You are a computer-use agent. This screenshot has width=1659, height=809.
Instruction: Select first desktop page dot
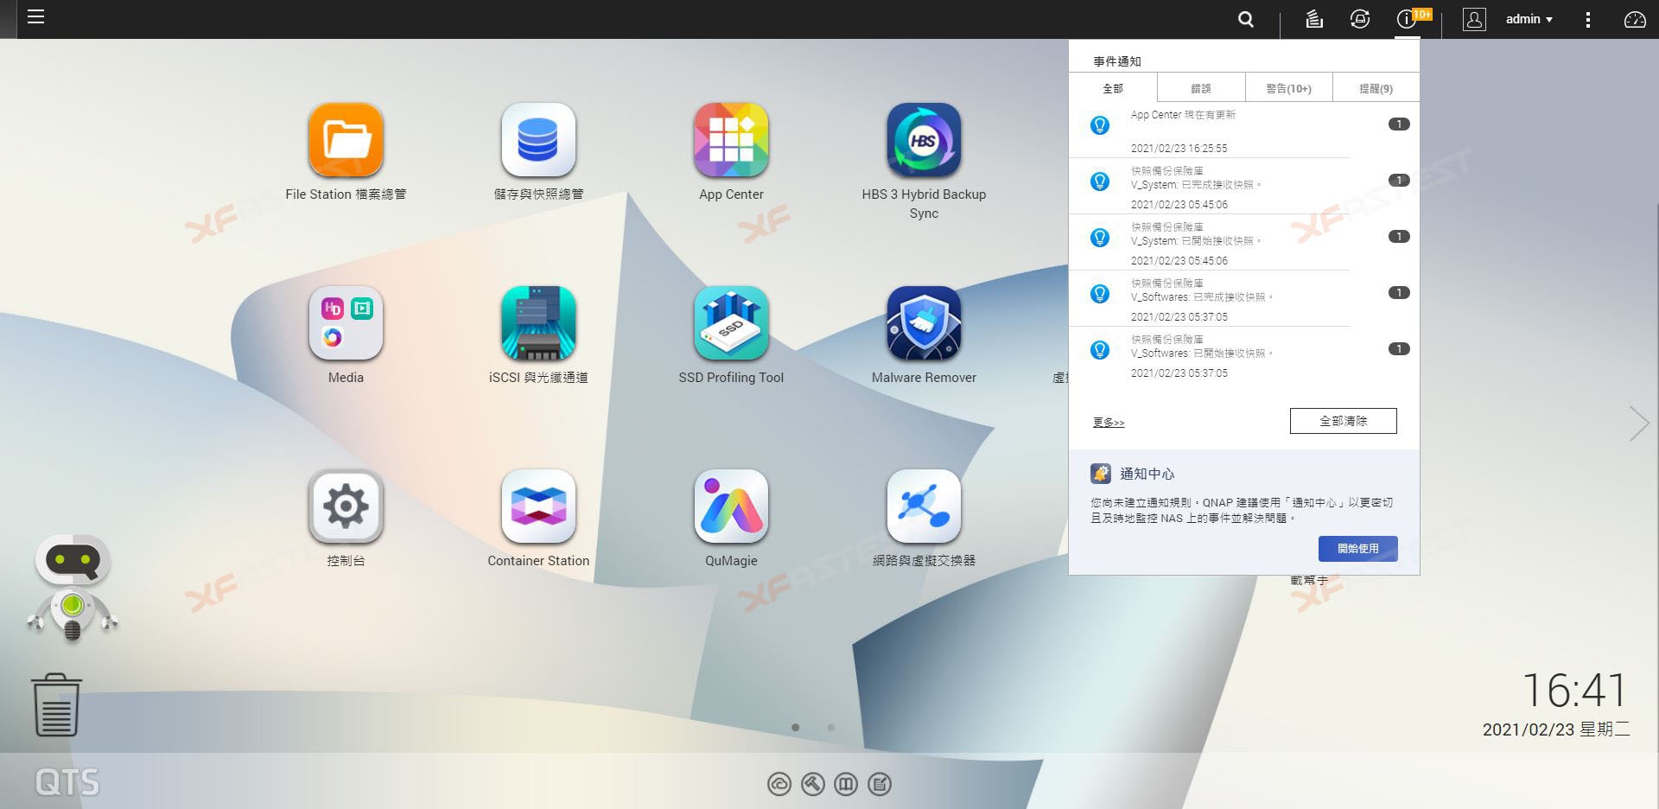click(795, 728)
